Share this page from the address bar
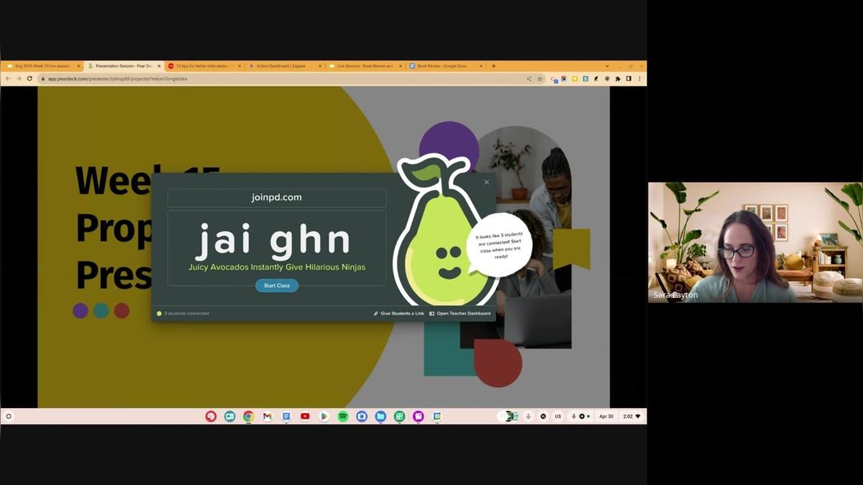Image resolution: width=863 pixels, height=485 pixels. point(529,78)
